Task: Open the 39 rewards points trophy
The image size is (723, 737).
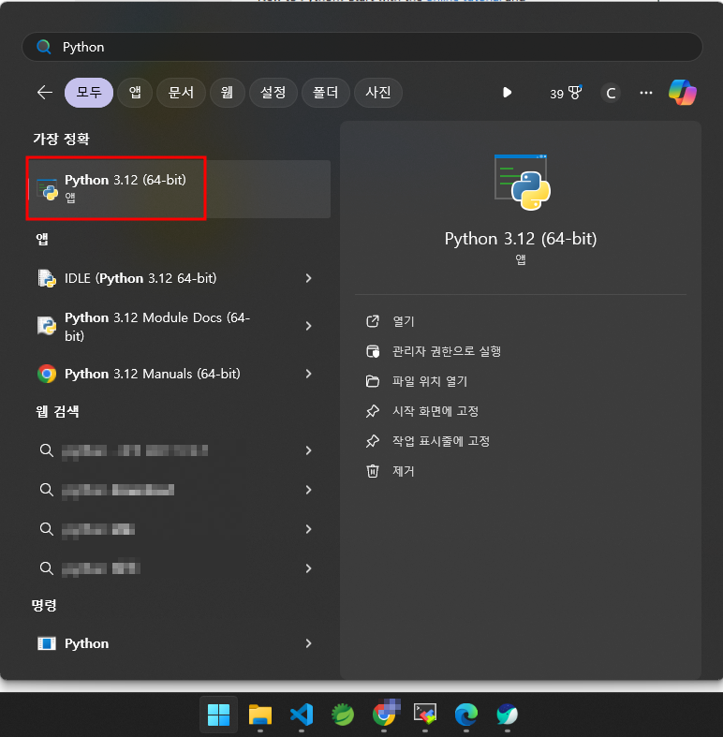Action: 566,93
